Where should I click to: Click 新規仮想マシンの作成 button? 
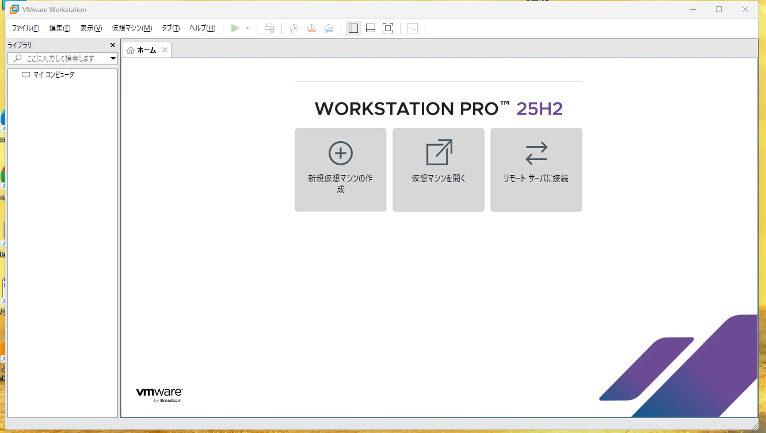pos(341,170)
